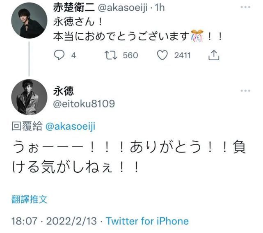This screenshot has width=263, height=233.
Task: Click the celebration emoji in 赤楚衛二's tweet
Action: 197,36
